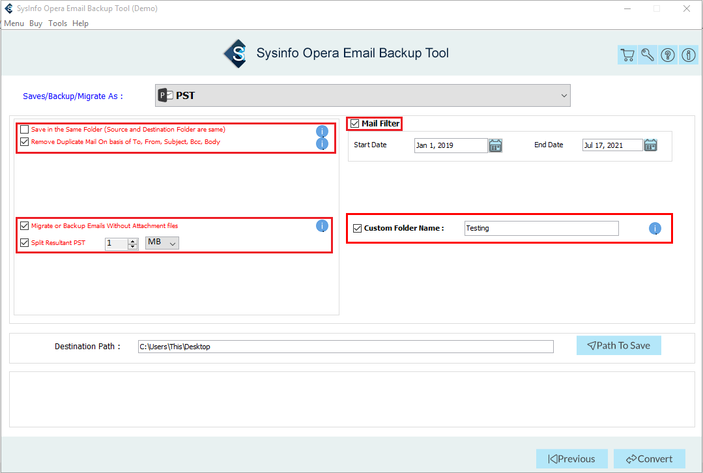Click the Destination Path label
Screen dimensions: 703x473
coord(87,347)
